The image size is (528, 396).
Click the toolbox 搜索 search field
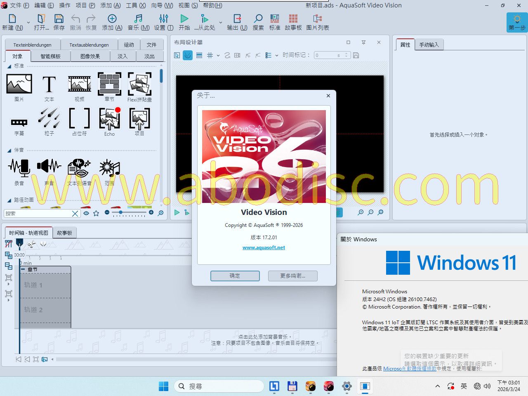(37, 213)
